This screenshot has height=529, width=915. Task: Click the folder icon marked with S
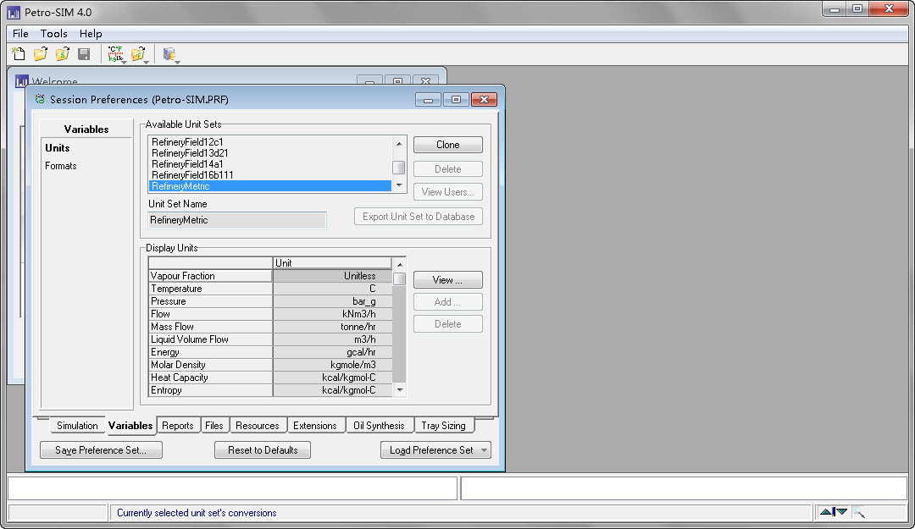62,54
